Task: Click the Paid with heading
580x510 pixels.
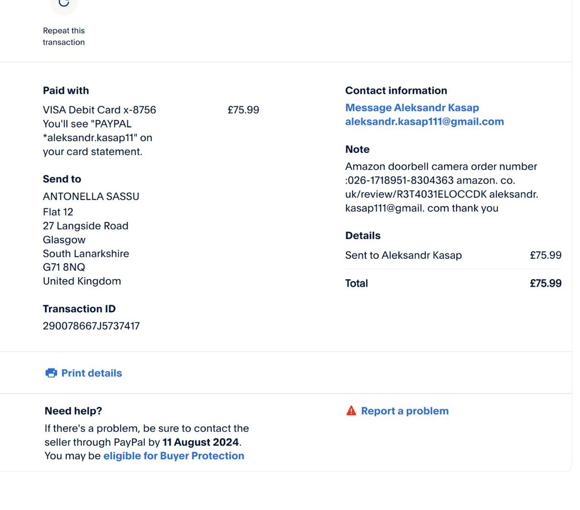Action: (66, 91)
